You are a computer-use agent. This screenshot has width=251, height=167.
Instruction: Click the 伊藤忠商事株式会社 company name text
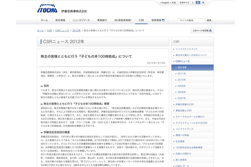click(74, 11)
